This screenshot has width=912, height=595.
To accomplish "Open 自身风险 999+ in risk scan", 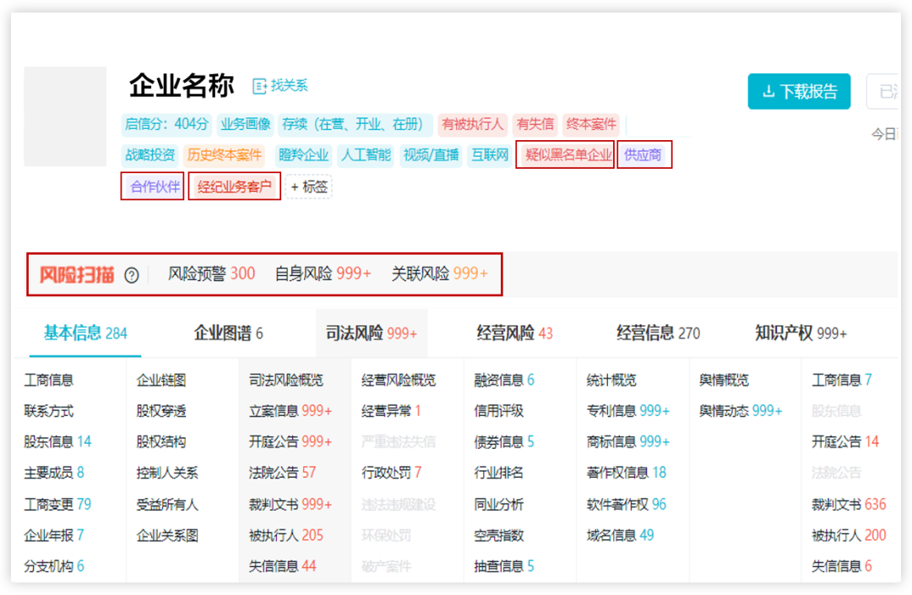I will click(323, 273).
